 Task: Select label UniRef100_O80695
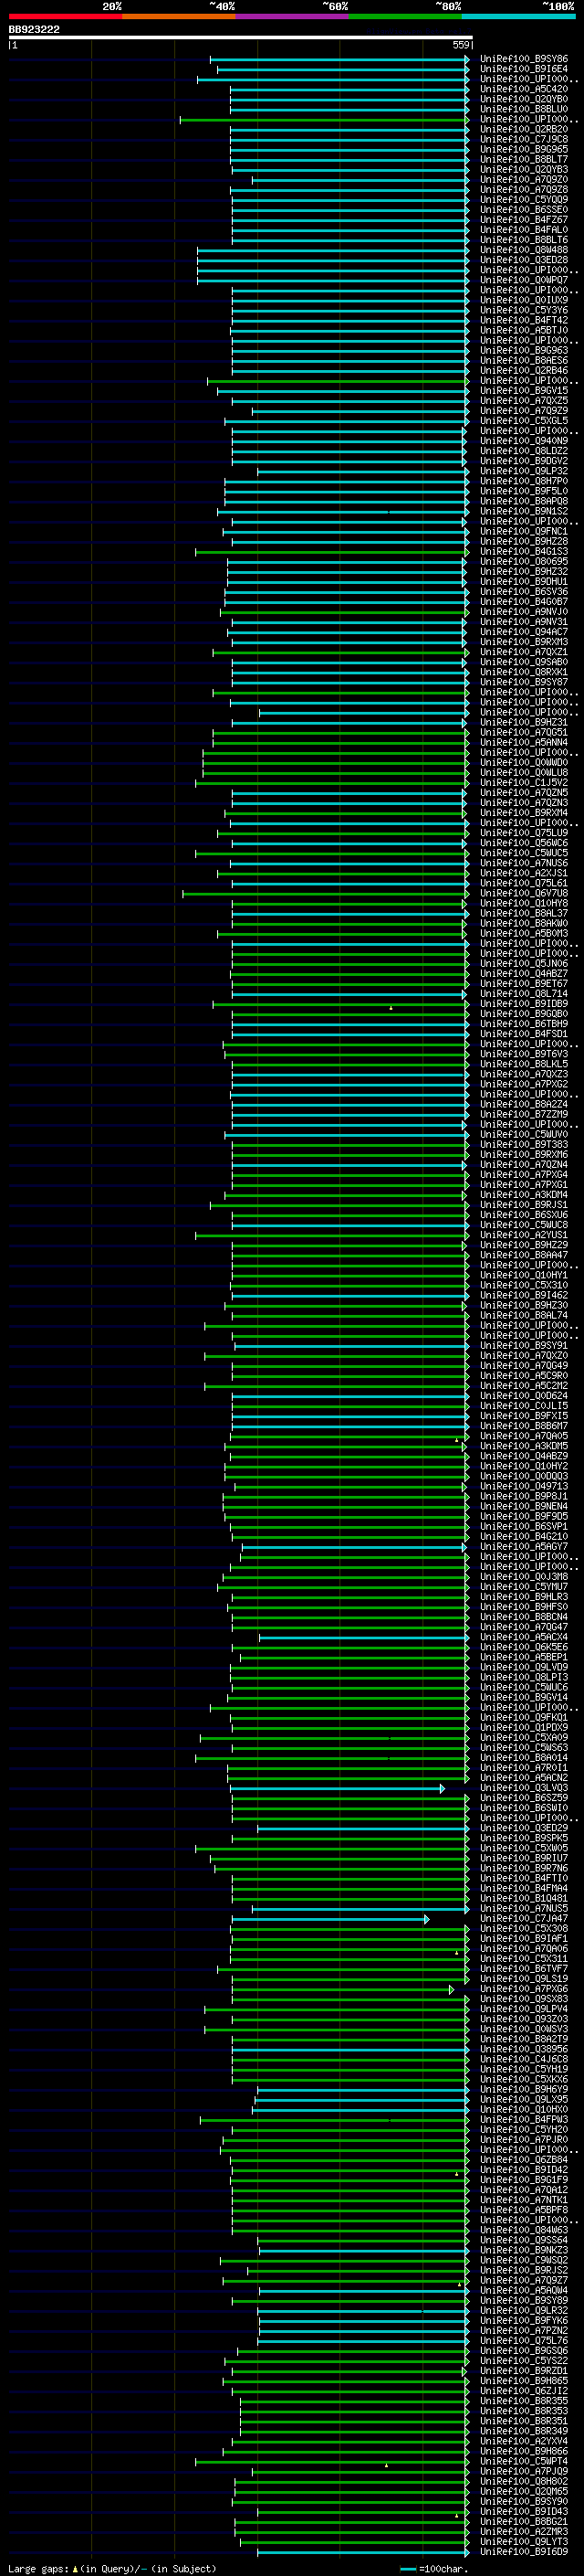tap(523, 562)
